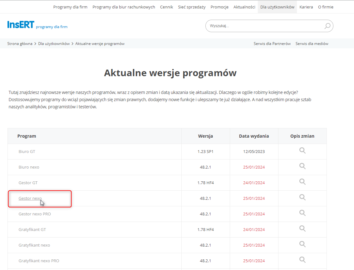This screenshot has height=270, width=354.
Task: Click the search magnifier icon in search box
Action: [x=327, y=26]
